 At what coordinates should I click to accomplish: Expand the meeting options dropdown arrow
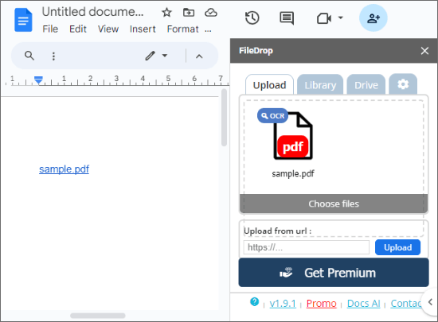click(x=340, y=17)
